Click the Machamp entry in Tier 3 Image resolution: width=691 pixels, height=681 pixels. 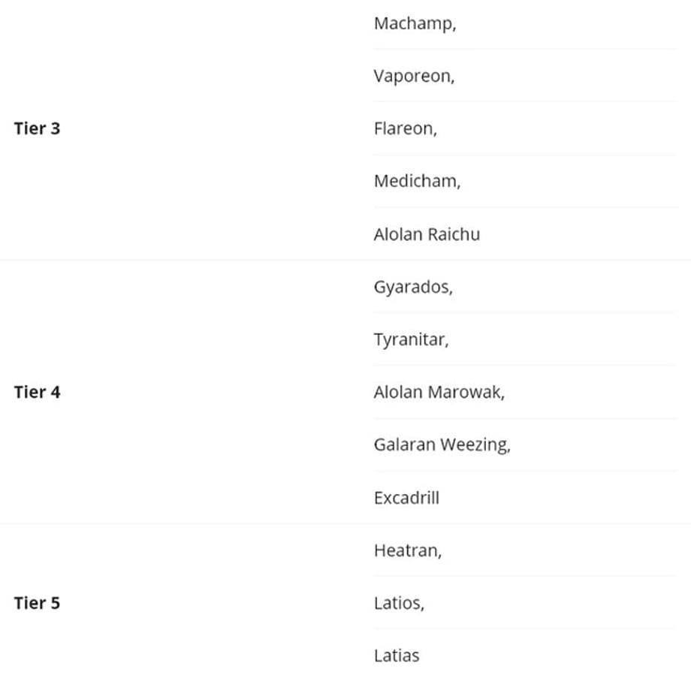tap(414, 23)
